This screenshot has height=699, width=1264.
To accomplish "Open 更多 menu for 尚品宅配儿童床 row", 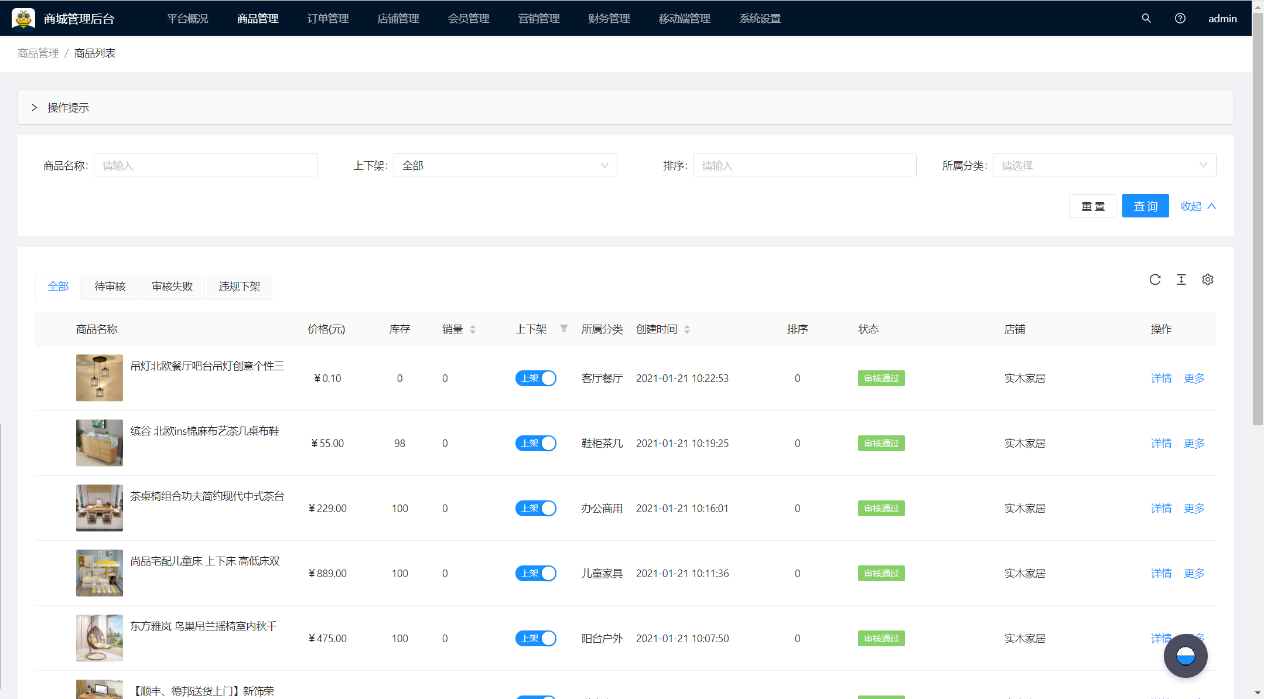I will click(1194, 574).
